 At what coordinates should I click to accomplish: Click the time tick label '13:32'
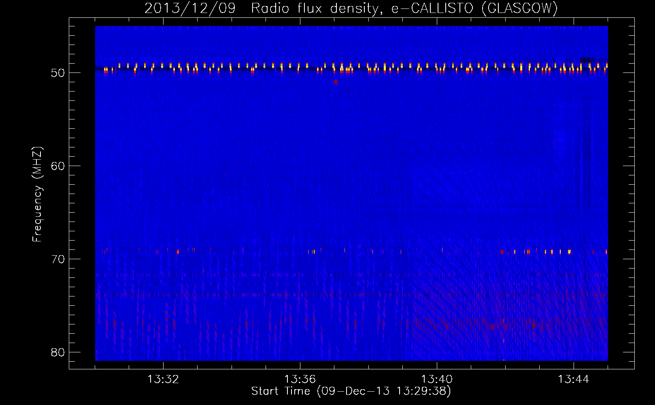point(163,379)
